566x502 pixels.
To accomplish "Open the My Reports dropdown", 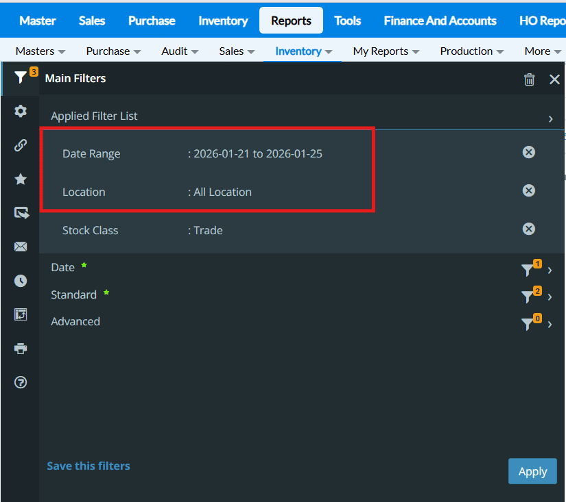I will [386, 51].
